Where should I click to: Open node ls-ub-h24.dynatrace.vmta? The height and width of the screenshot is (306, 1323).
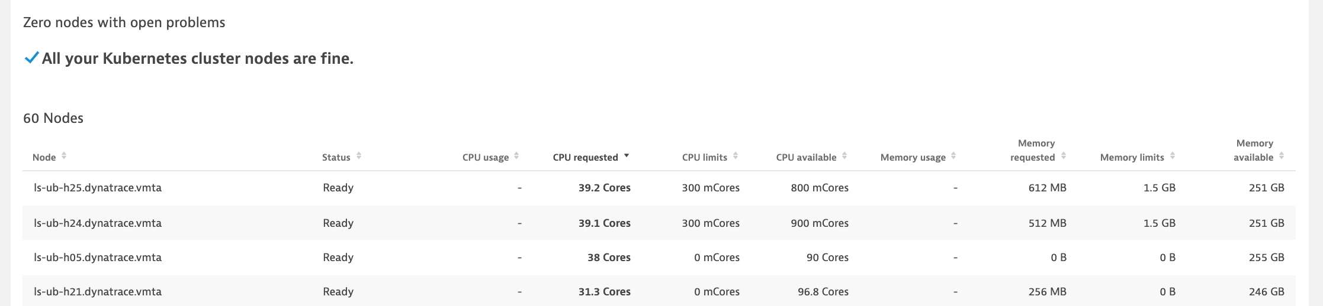tap(98, 223)
